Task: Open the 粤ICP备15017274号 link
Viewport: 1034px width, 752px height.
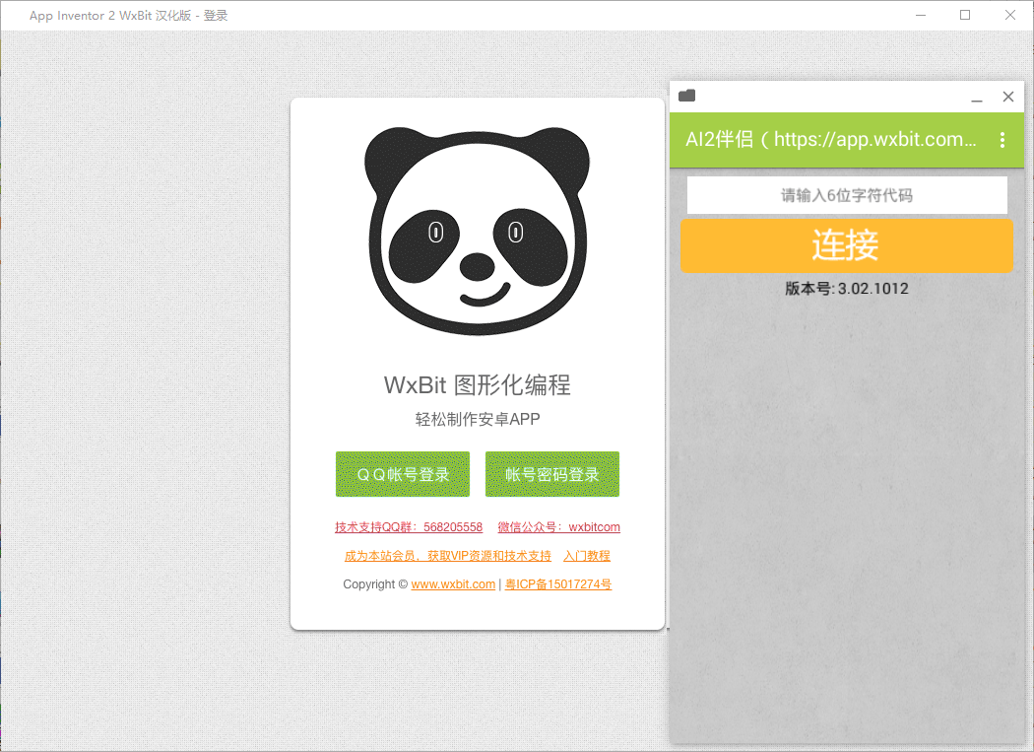Action: (558, 584)
